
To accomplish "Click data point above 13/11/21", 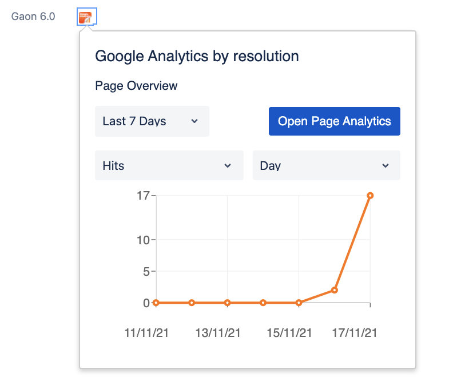I will pos(227,303).
